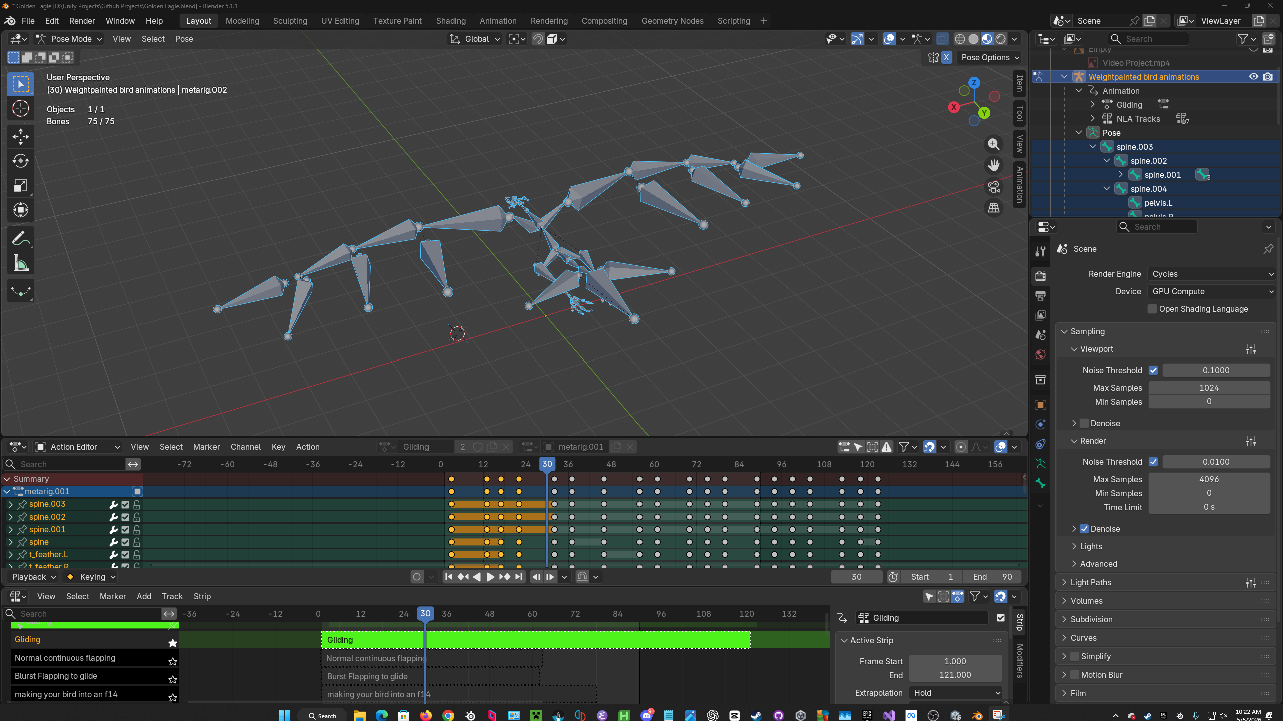This screenshot has width=1283, height=721.
Task: Hide Weightpainted bird animations object via eye icon
Action: coord(1253,77)
